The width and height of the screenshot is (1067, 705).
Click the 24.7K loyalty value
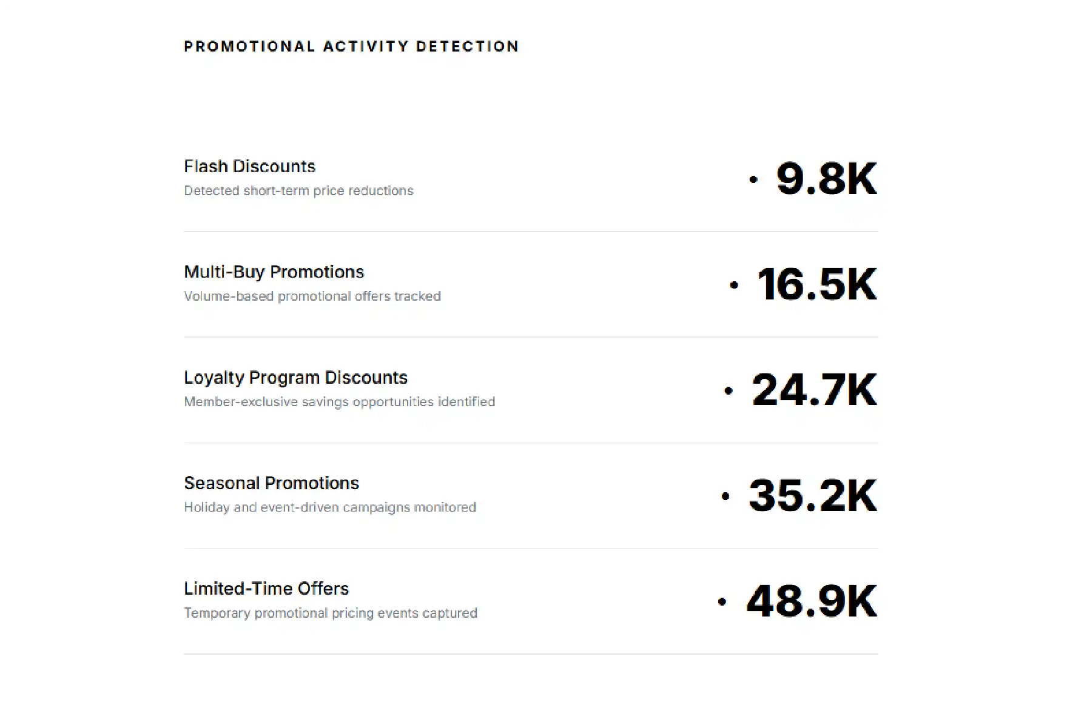coord(815,390)
